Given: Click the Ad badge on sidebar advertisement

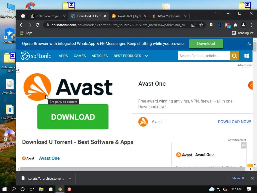Looking at the screenshot, I should coord(244,145).
